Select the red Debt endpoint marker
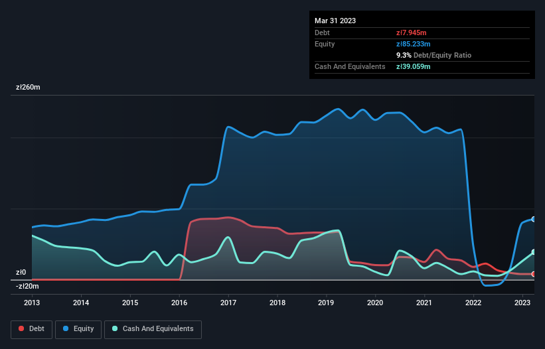Viewport: 545px width, 349px height. pos(534,274)
